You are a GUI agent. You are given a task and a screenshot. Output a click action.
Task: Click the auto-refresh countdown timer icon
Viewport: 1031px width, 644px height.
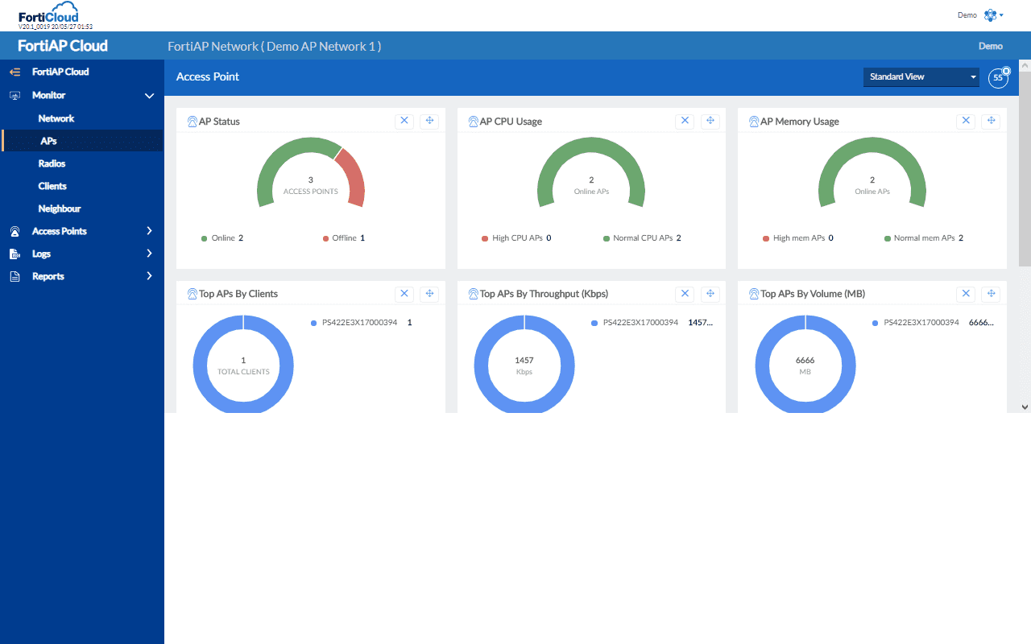(x=999, y=77)
